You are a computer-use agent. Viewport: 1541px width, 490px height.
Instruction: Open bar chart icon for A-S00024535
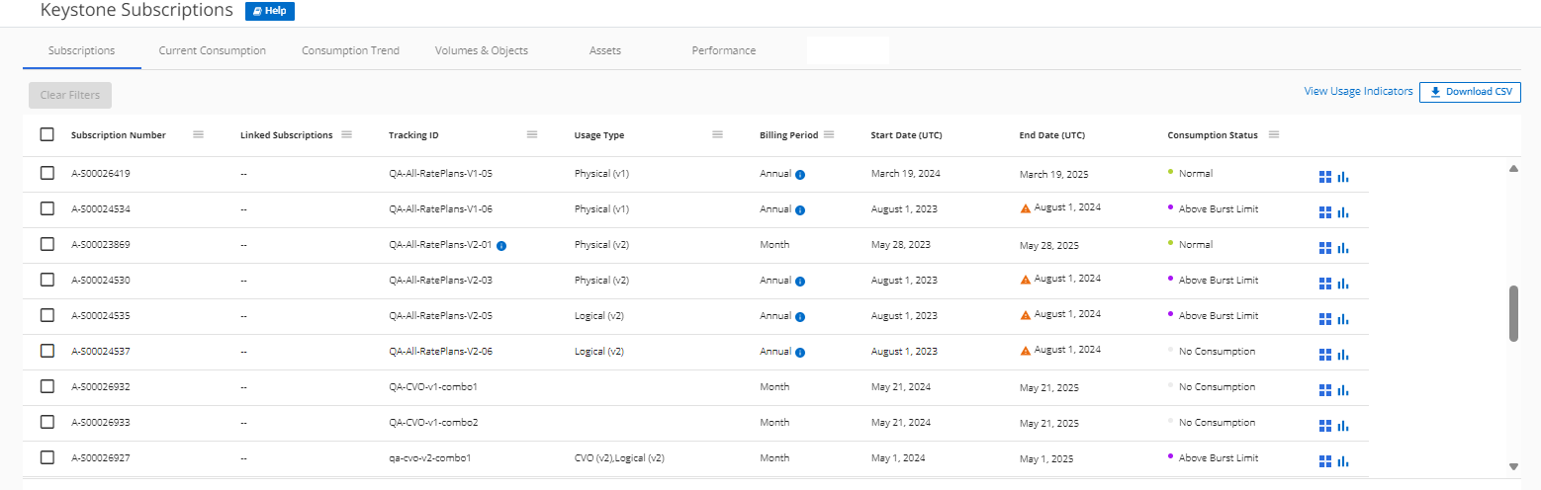[1343, 319]
